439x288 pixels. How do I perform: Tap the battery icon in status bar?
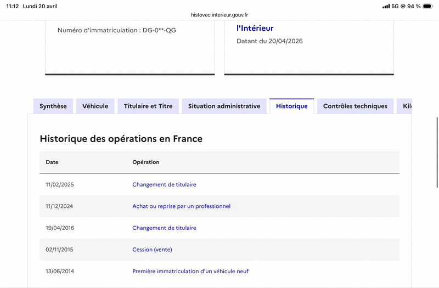click(x=428, y=6)
